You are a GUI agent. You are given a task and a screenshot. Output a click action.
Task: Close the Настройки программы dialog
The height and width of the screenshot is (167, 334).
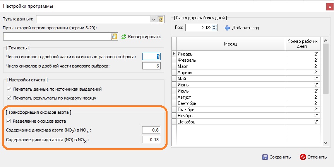[x=329, y=6]
